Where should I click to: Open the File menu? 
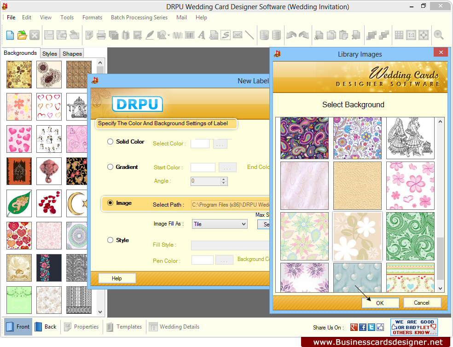pyautogui.click(x=11, y=17)
